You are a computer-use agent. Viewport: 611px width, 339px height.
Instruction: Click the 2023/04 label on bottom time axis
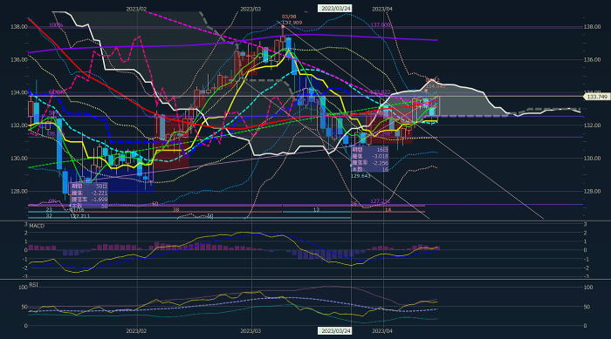pos(382,331)
